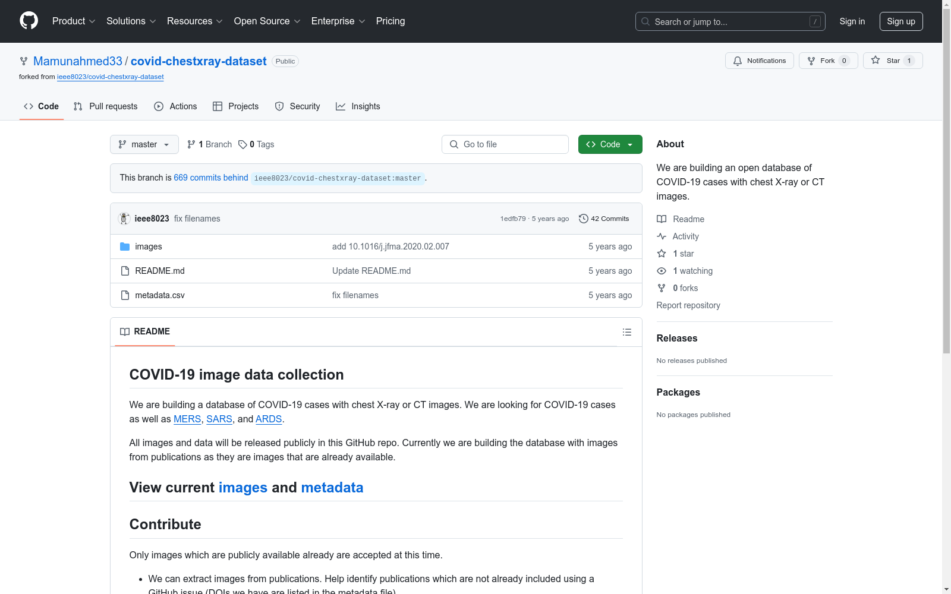This screenshot has height=594, width=951.
Task: Click the star icon beside 1 star
Action: [x=662, y=254]
